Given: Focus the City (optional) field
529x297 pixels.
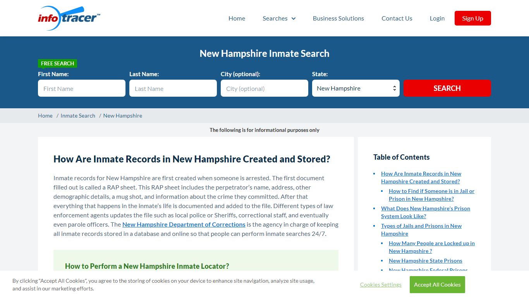Looking at the screenshot, I should point(264,88).
